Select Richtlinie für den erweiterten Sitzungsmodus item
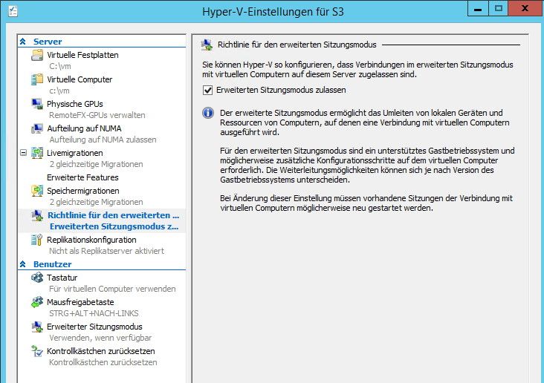Image resolution: width=544 pixels, height=383 pixels. coord(114,215)
